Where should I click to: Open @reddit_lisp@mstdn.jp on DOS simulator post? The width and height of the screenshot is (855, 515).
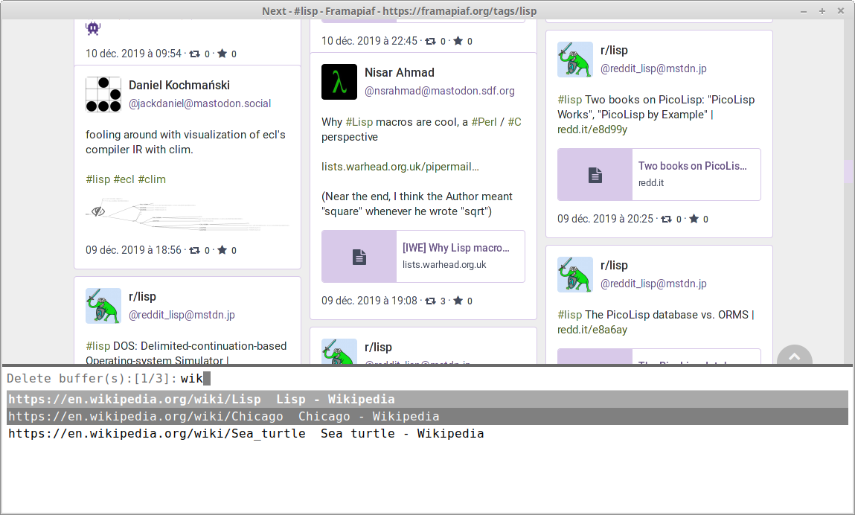[x=182, y=315]
